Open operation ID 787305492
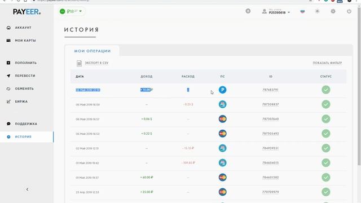The width and height of the screenshot is (361, 203). [270, 134]
